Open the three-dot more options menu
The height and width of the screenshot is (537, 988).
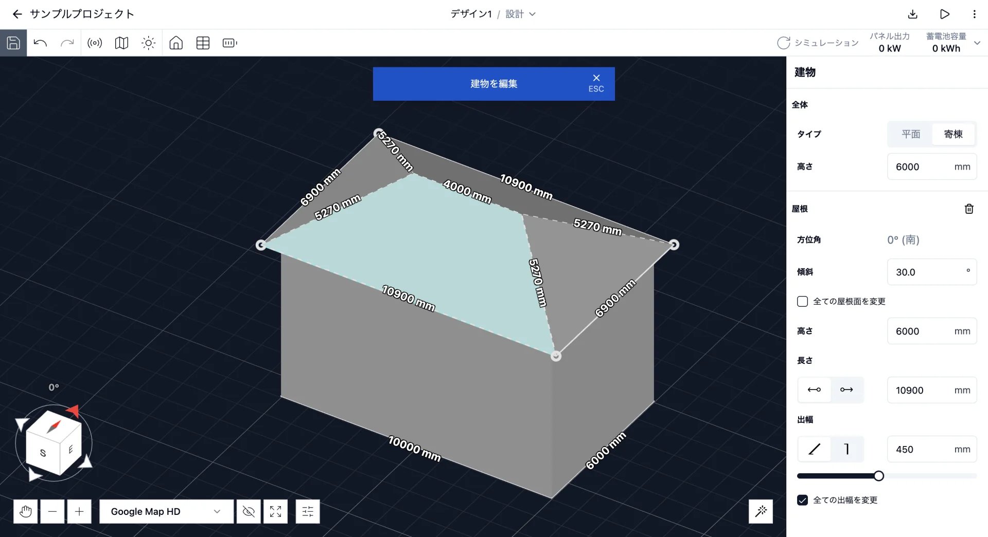click(974, 14)
